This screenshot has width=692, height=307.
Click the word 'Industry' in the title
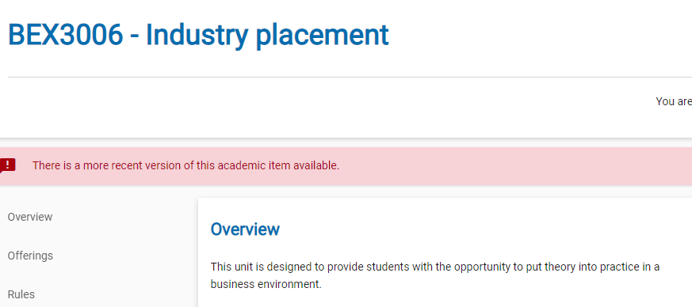[x=197, y=36]
